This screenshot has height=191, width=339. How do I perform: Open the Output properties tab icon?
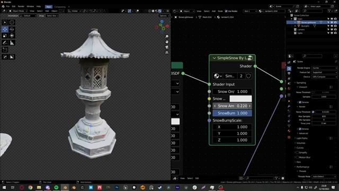(x=289, y=74)
